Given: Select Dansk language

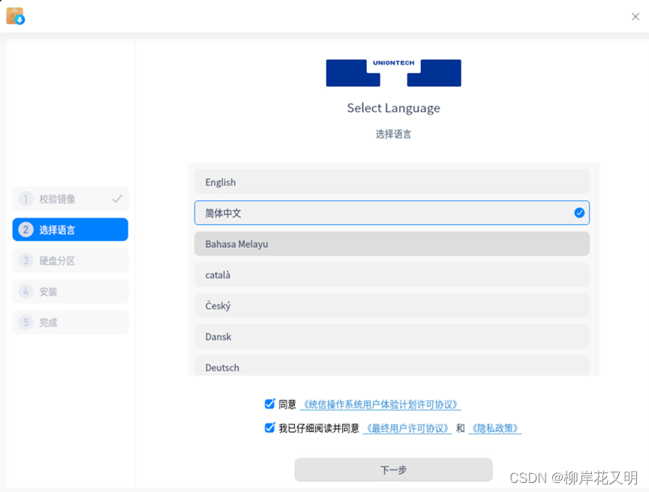Looking at the screenshot, I should [392, 337].
